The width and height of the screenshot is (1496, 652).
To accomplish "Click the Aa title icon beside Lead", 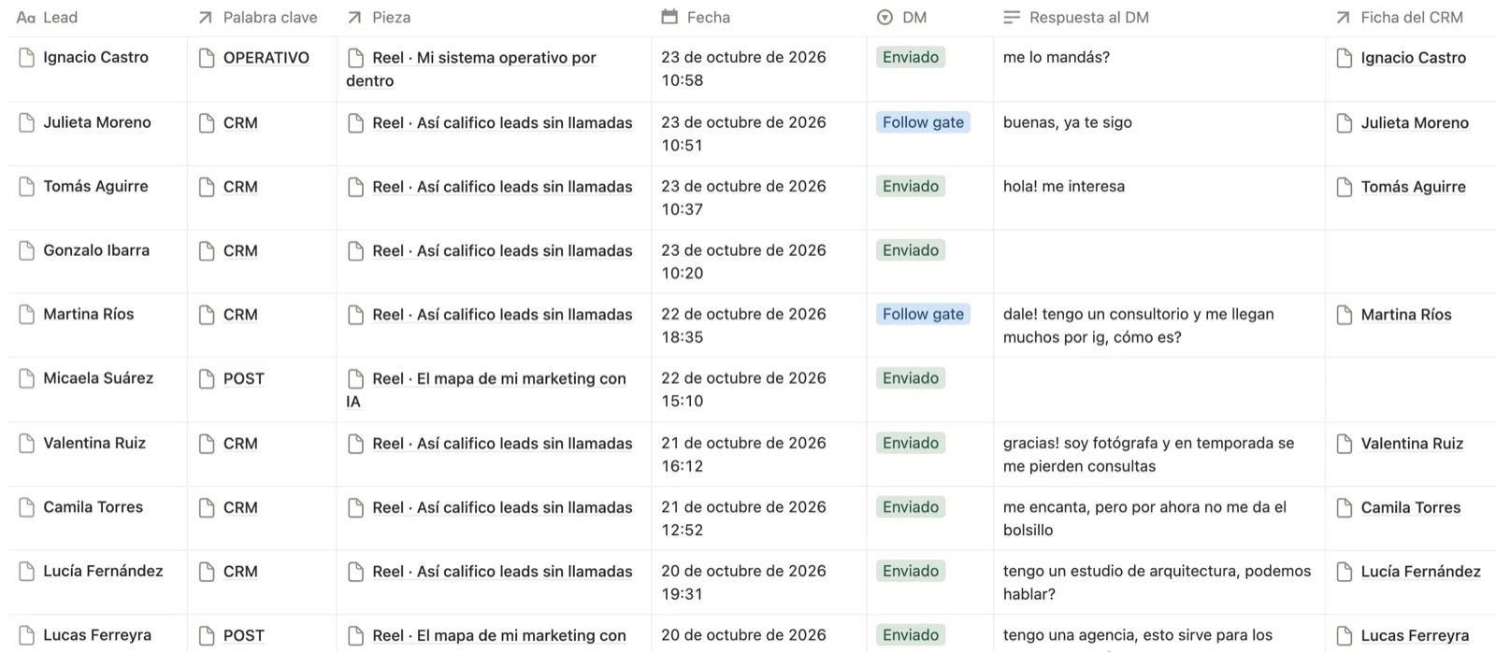I will coord(26,17).
